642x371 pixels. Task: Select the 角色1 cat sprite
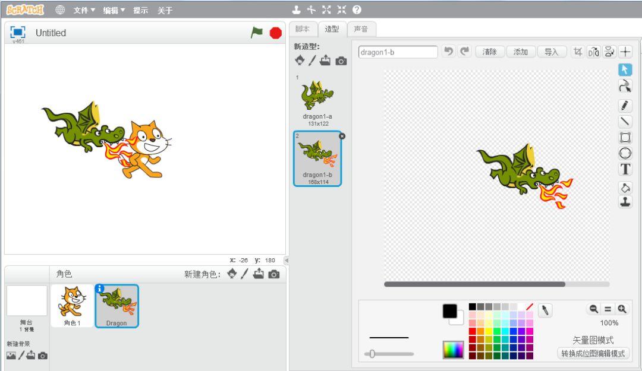coord(72,306)
